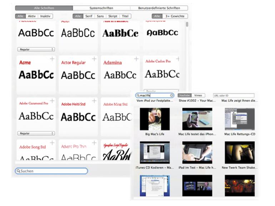The width and height of the screenshot is (275, 206).
Task: Click Actor Regular font preview
Action: 78,75
